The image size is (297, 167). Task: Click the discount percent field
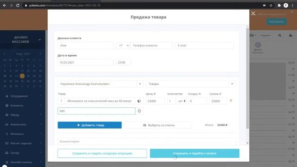coord(198,101)
